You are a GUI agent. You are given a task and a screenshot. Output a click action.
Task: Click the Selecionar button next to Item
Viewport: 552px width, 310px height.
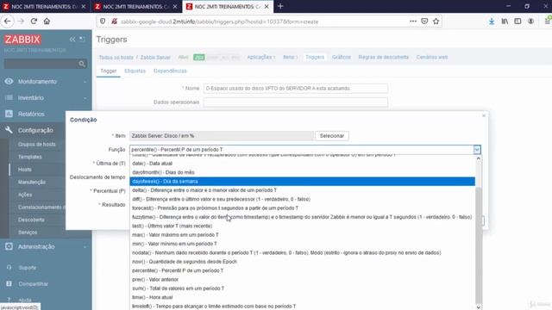coord(331,136)
